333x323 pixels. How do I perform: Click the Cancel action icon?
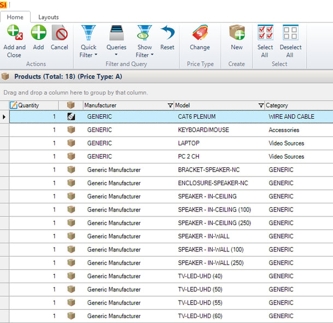pos(60,32)
